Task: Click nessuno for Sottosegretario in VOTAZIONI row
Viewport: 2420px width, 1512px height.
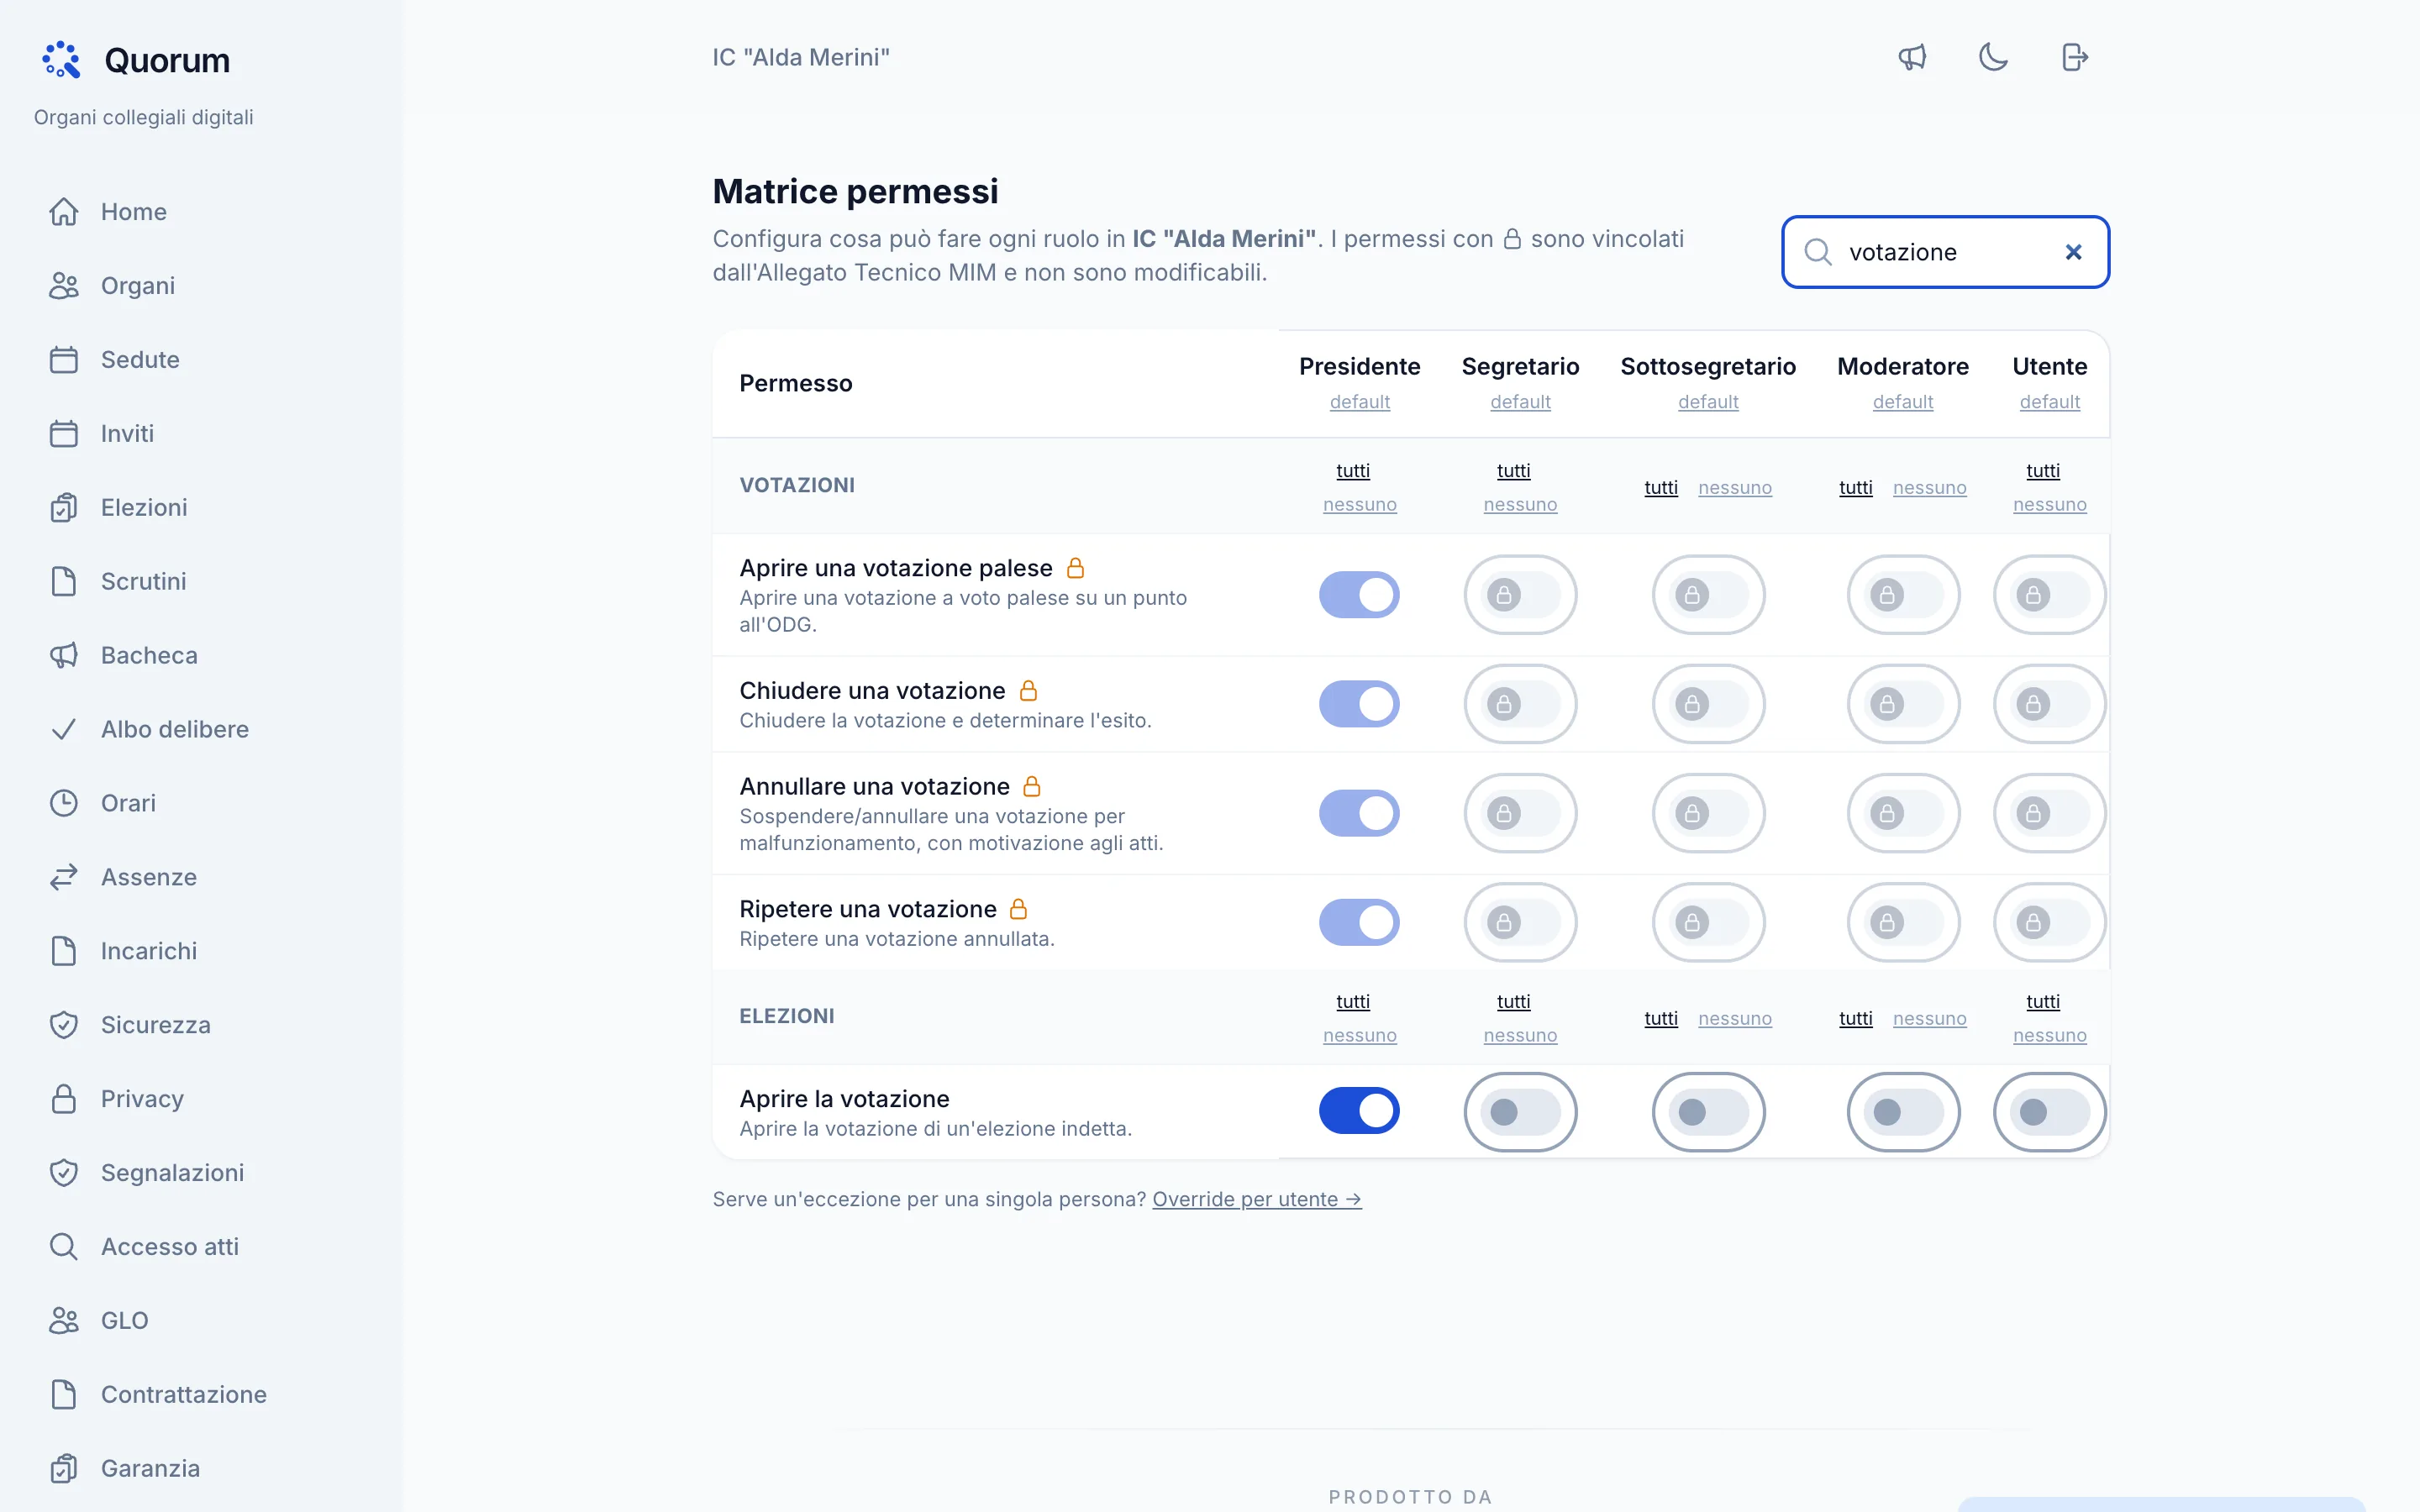Action: coord(1735,488)
